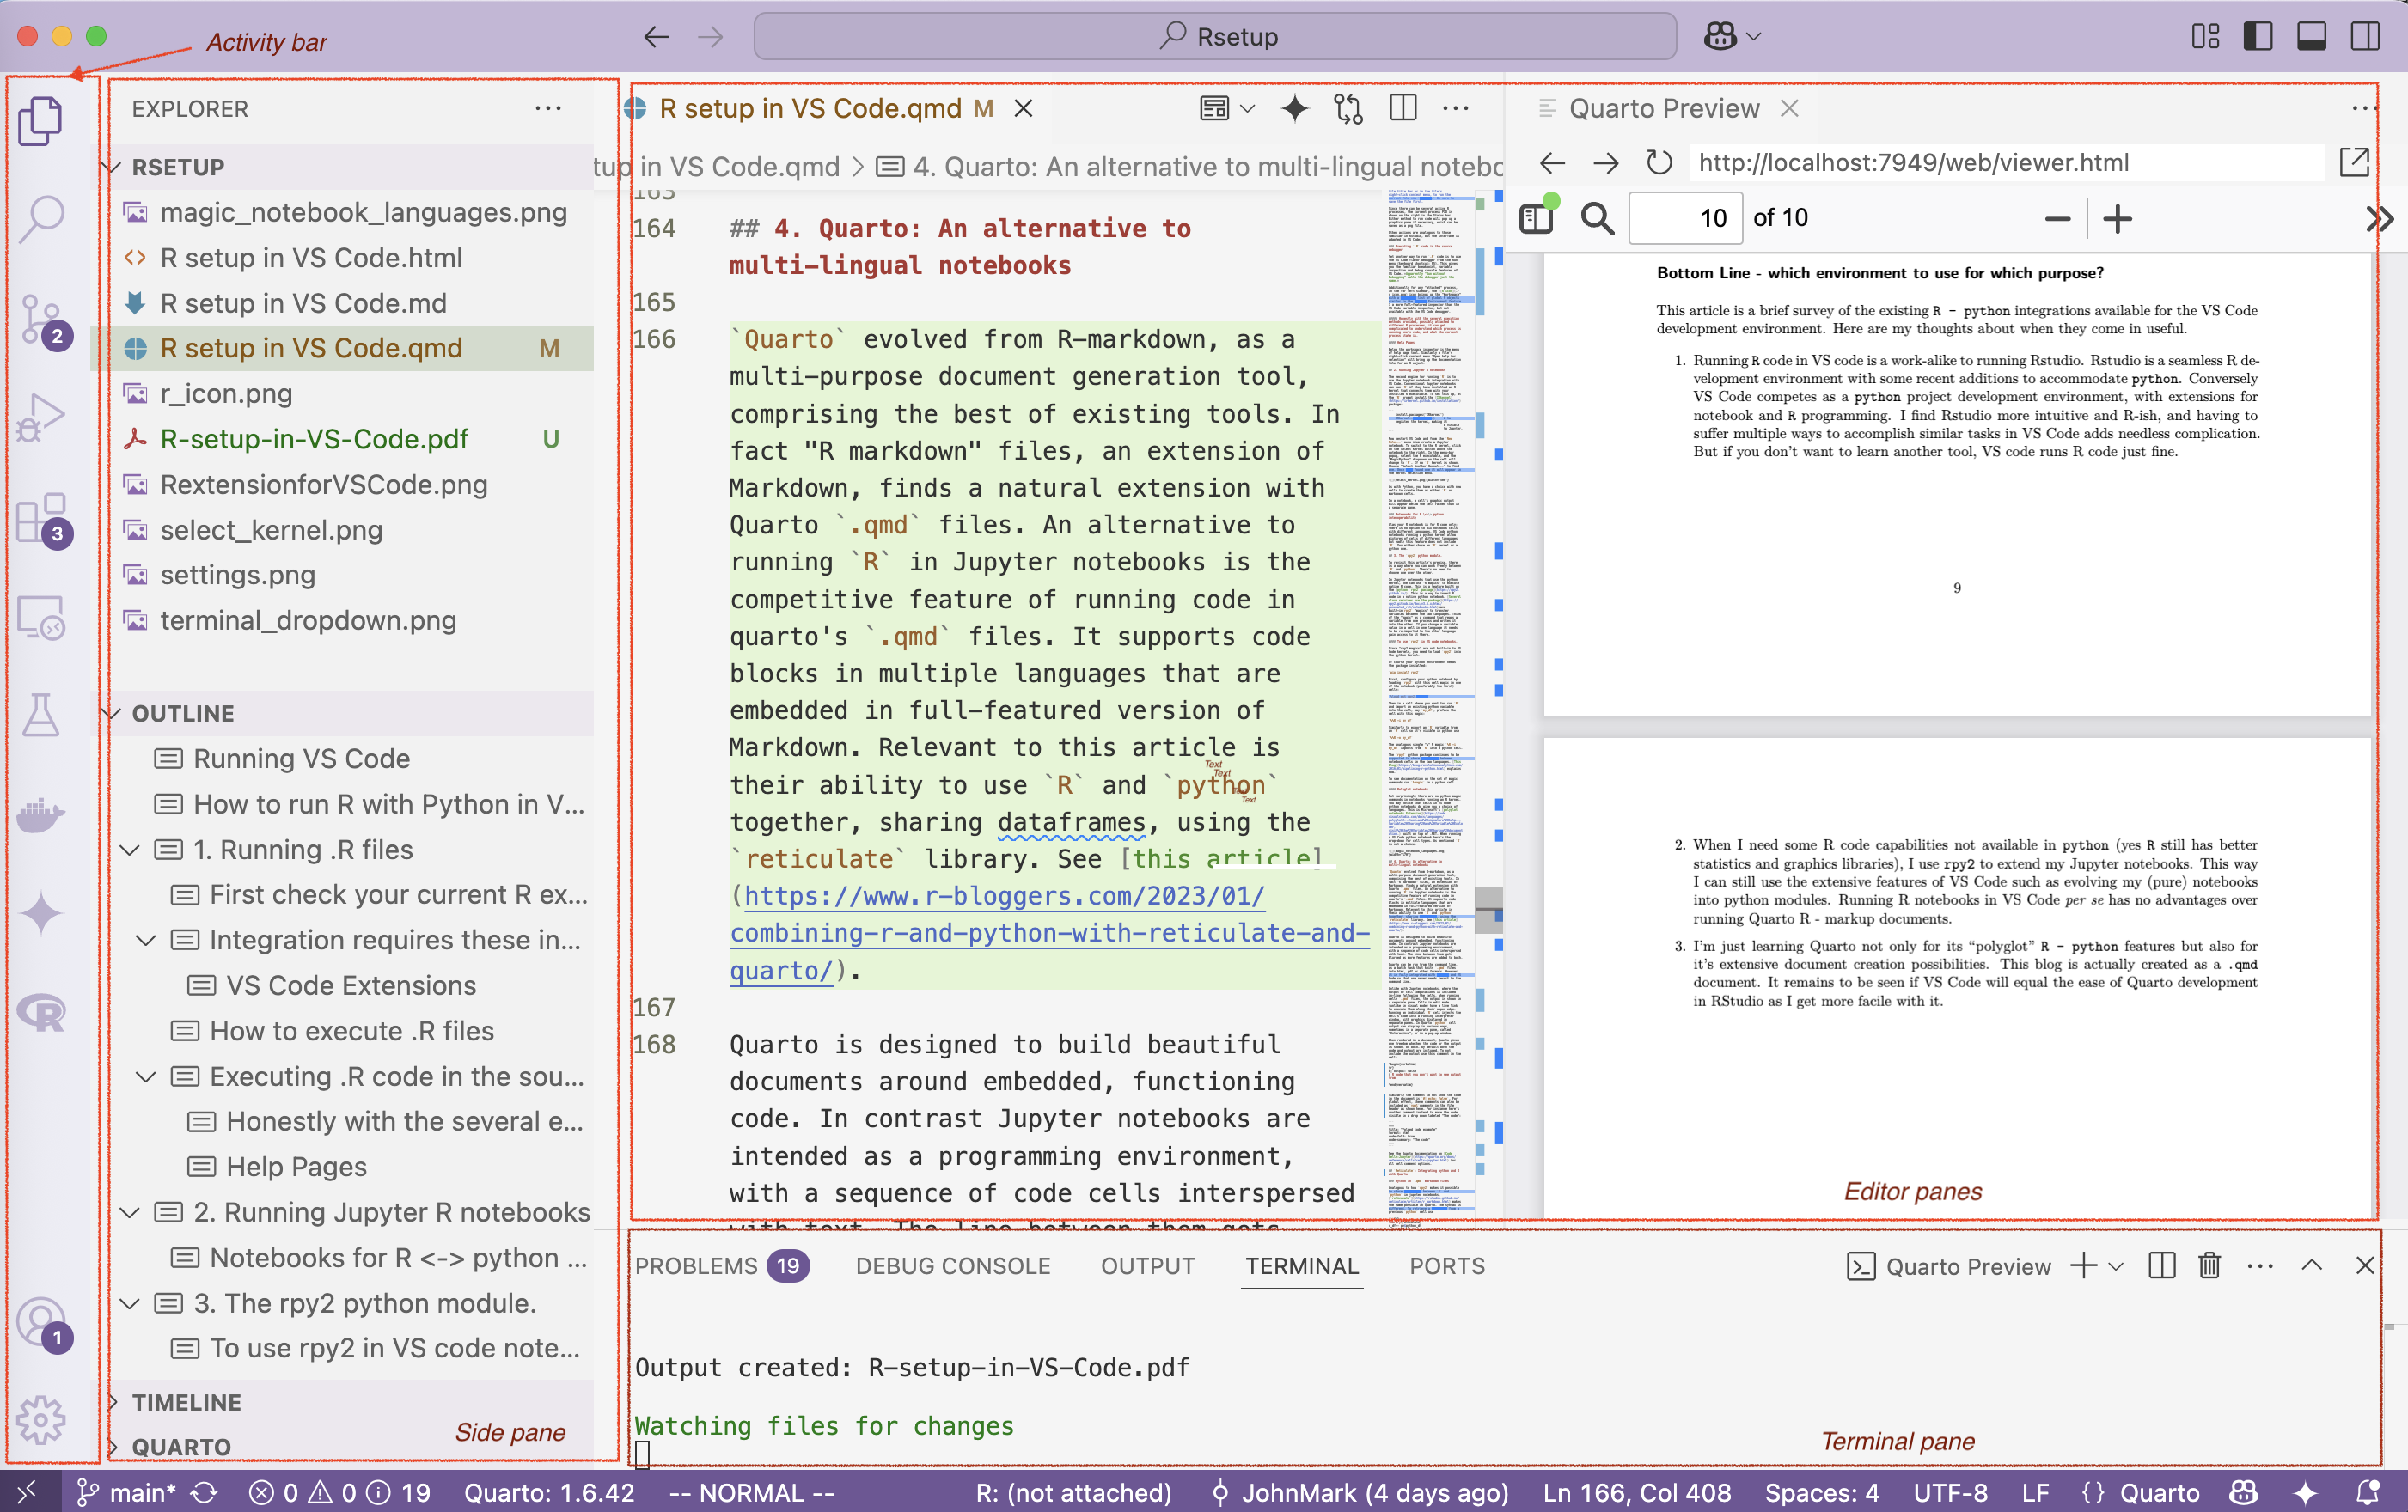This screenshot has height=1512, width=2408.
Task: Kill terminal with the trash icon
Action: (2209, 1265)
